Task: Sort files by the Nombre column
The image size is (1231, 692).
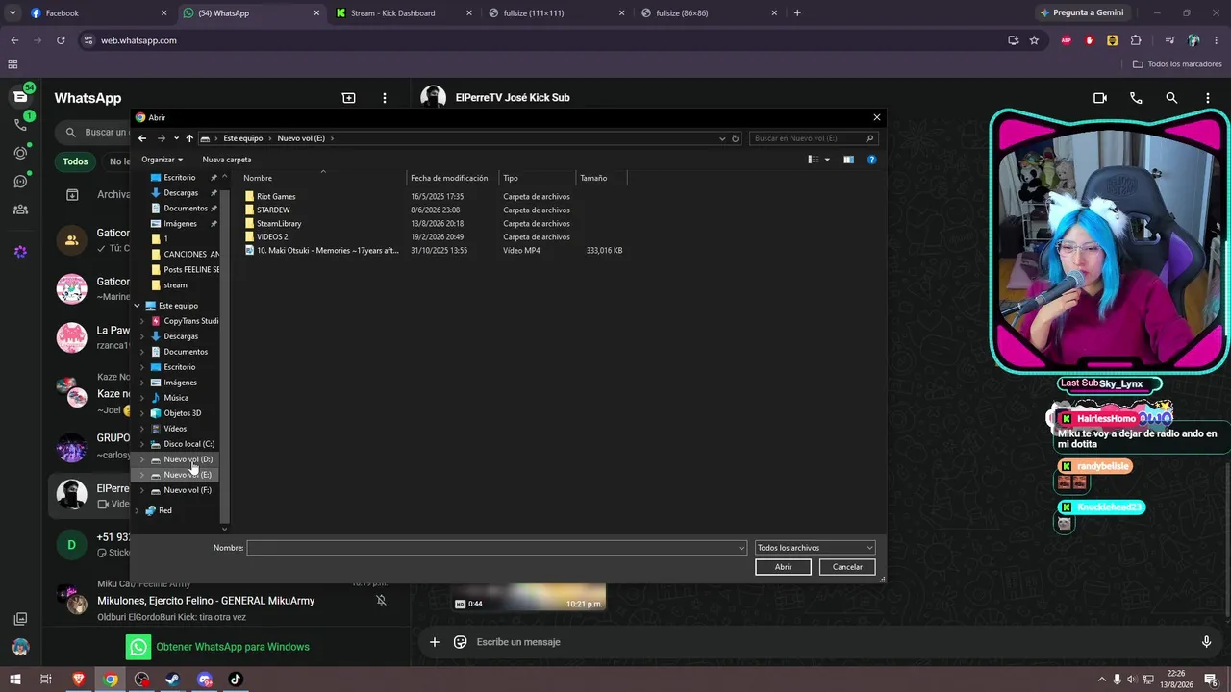Action: [x=258, y=178]
